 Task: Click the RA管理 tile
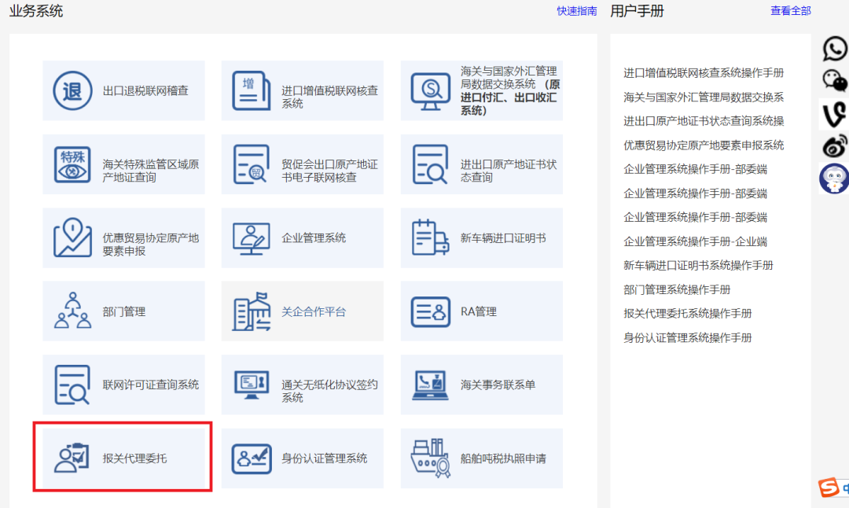click(x=481, y=311)
